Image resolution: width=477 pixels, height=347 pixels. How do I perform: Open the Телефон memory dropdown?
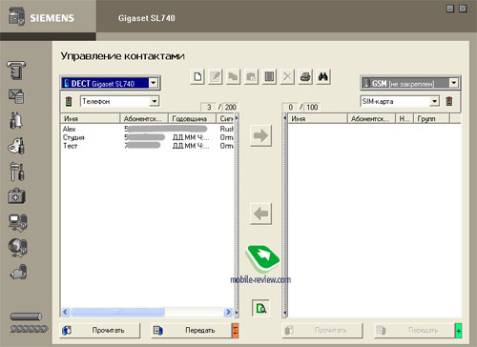tap(119, 101)
